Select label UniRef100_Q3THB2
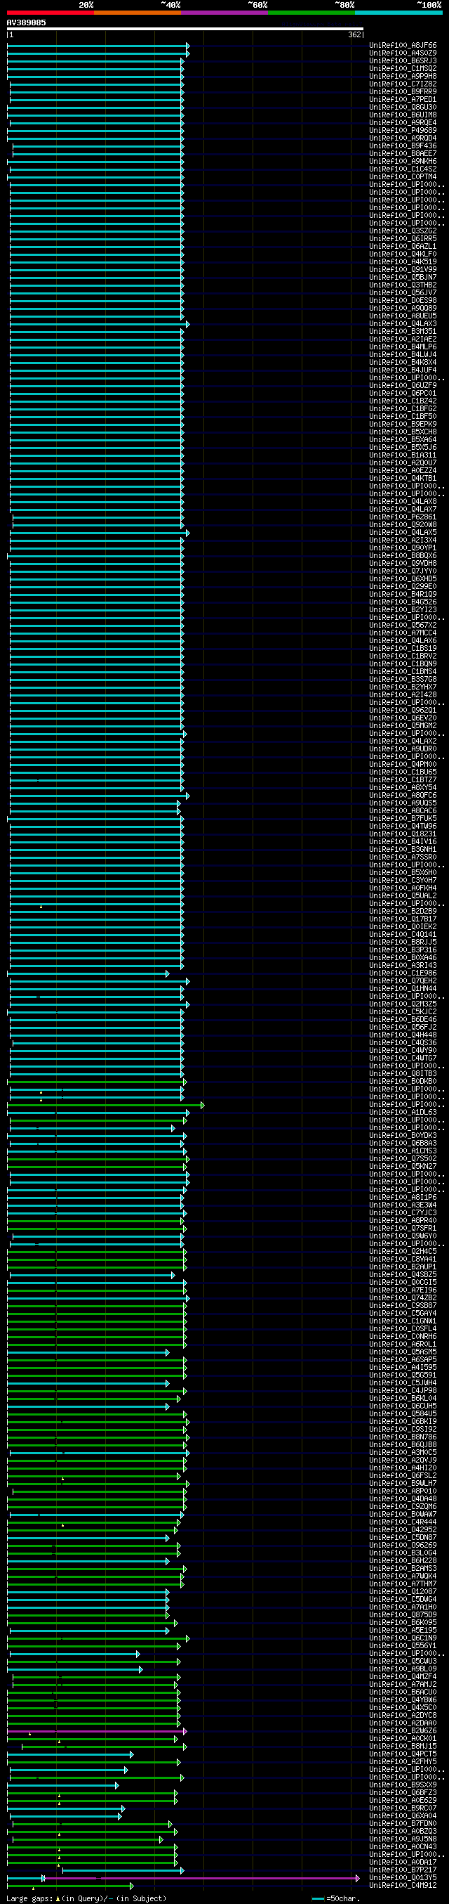This screenshot has width=449, height=1904. click(x=403, y=285)
